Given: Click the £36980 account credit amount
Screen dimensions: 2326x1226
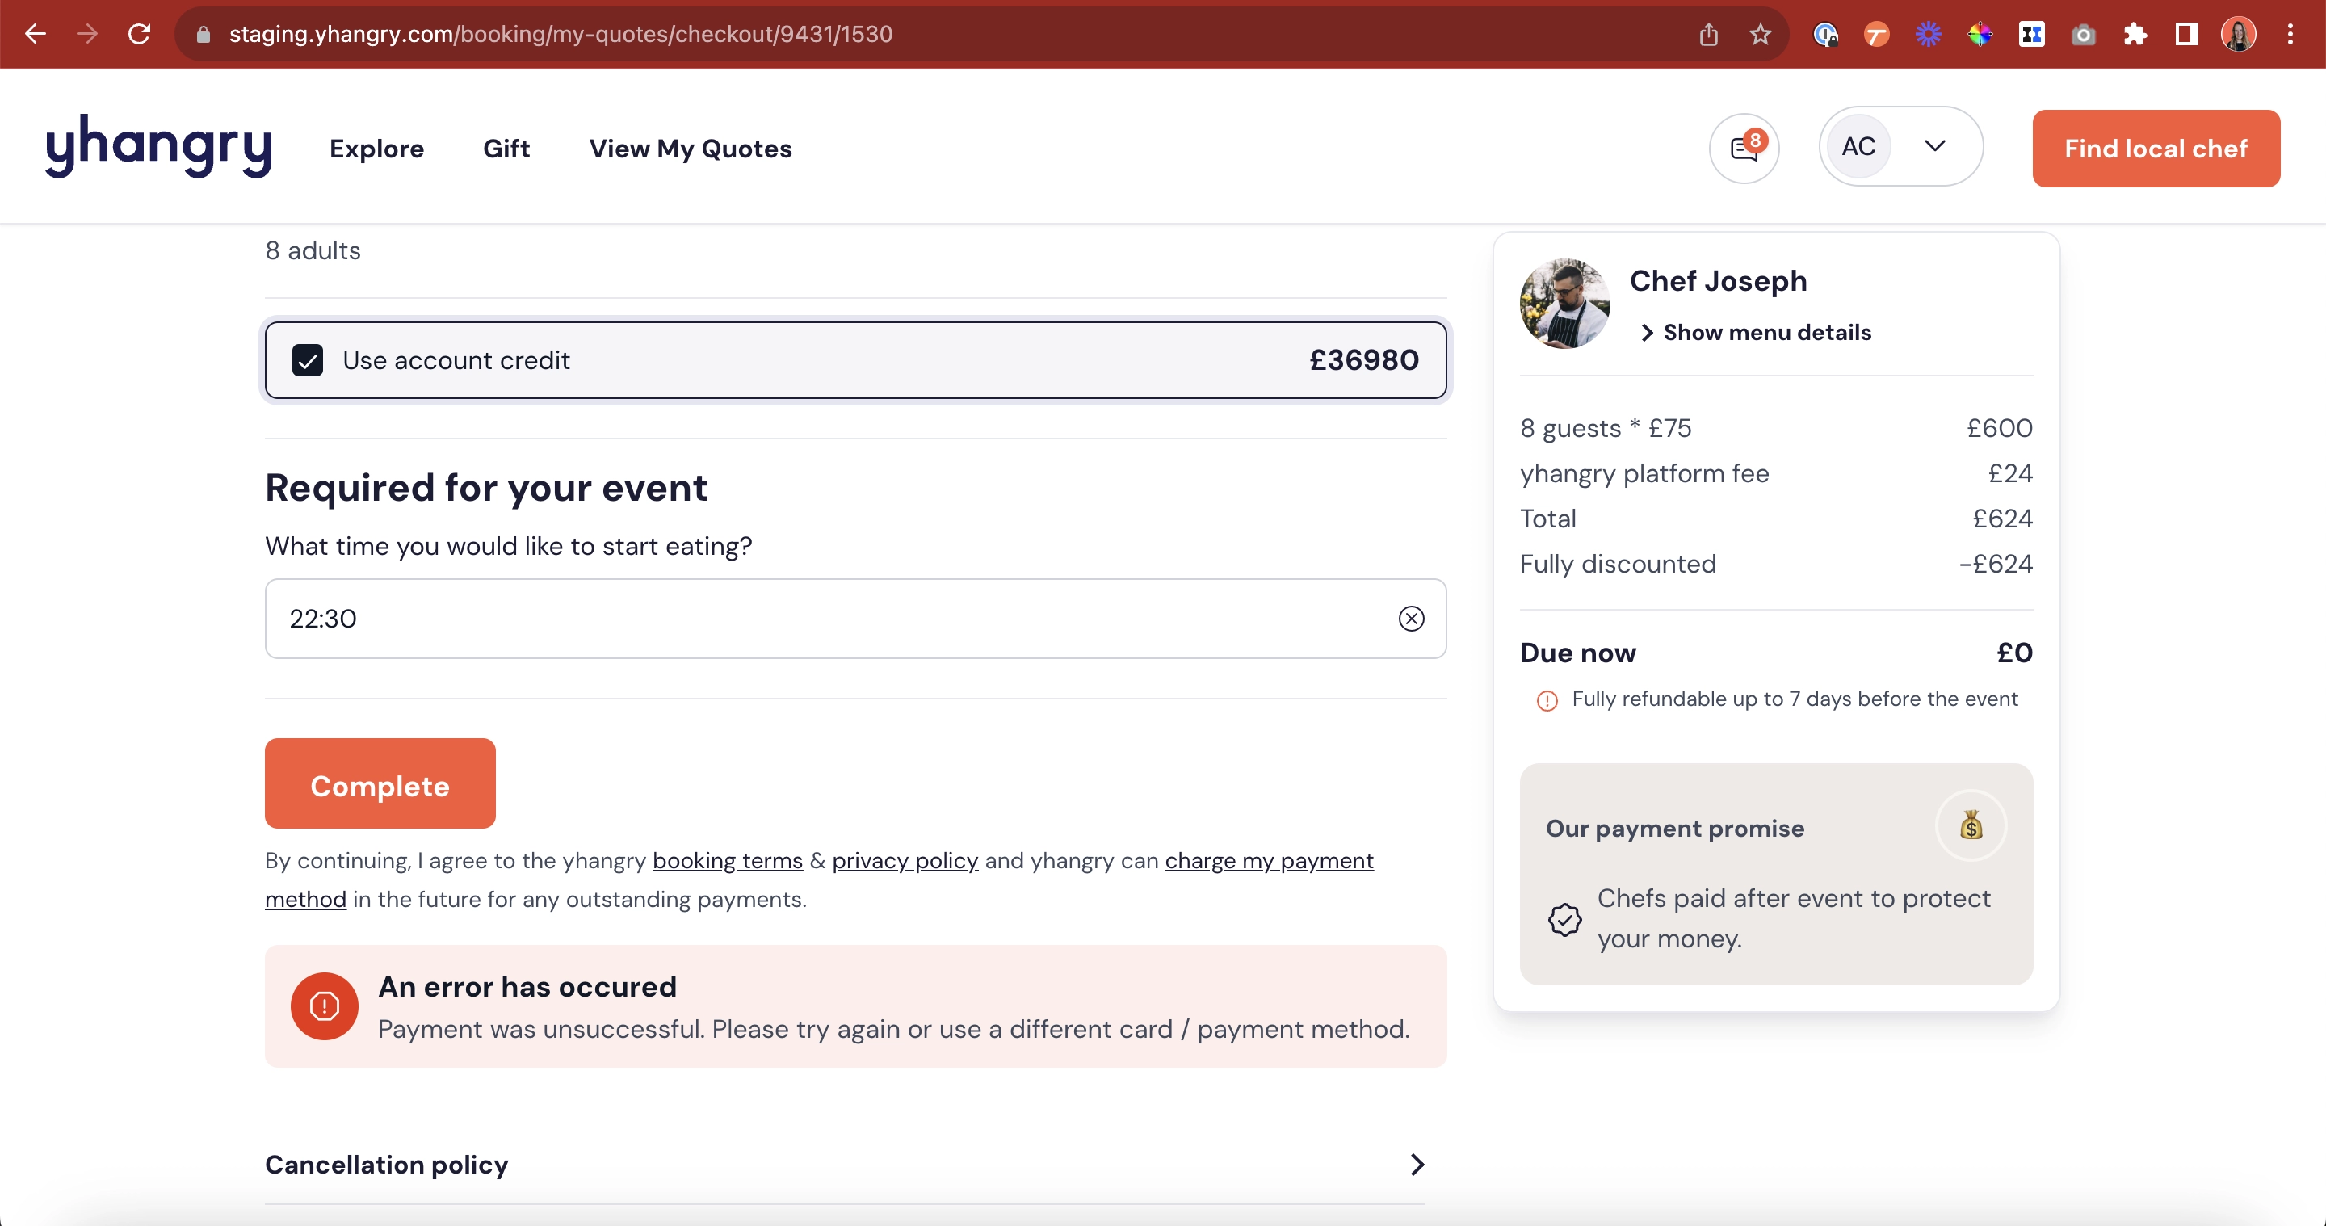Looking at the screenshot, I should [x=1364, y=360].
